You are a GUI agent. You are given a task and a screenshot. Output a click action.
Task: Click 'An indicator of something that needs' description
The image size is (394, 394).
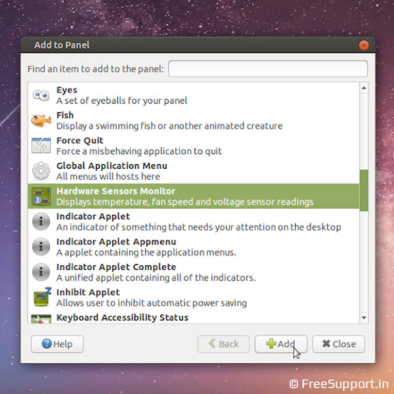click(x=198, y=227)
